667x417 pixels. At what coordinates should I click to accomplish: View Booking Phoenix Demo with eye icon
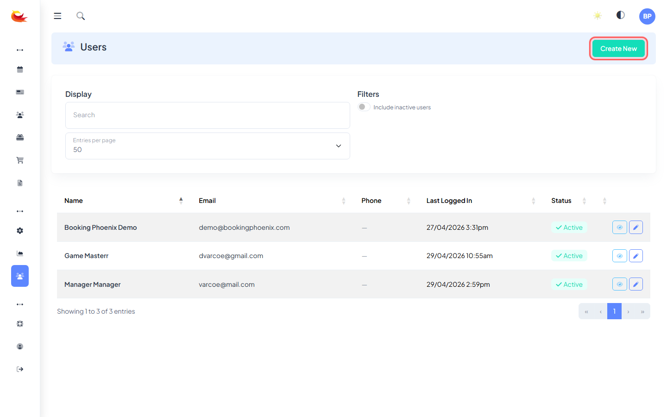coord(620,227)
